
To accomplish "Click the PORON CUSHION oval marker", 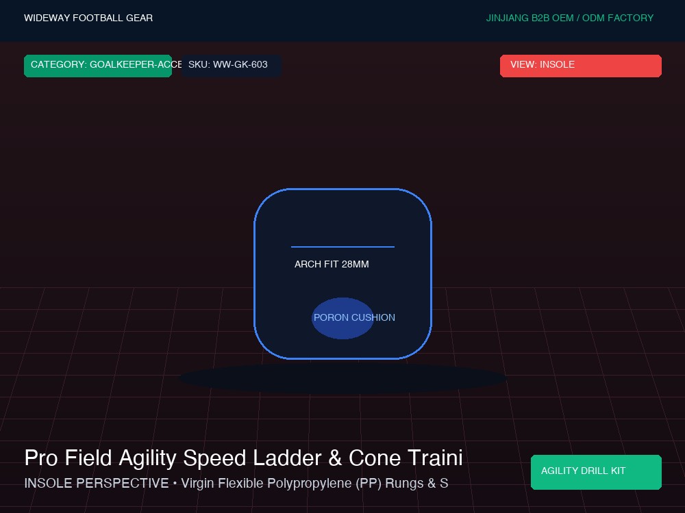I will coord(342,318).
